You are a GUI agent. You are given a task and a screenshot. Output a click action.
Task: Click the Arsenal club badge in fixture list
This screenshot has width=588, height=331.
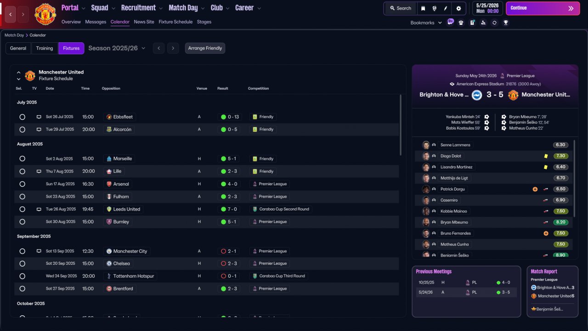pos(109,184)
